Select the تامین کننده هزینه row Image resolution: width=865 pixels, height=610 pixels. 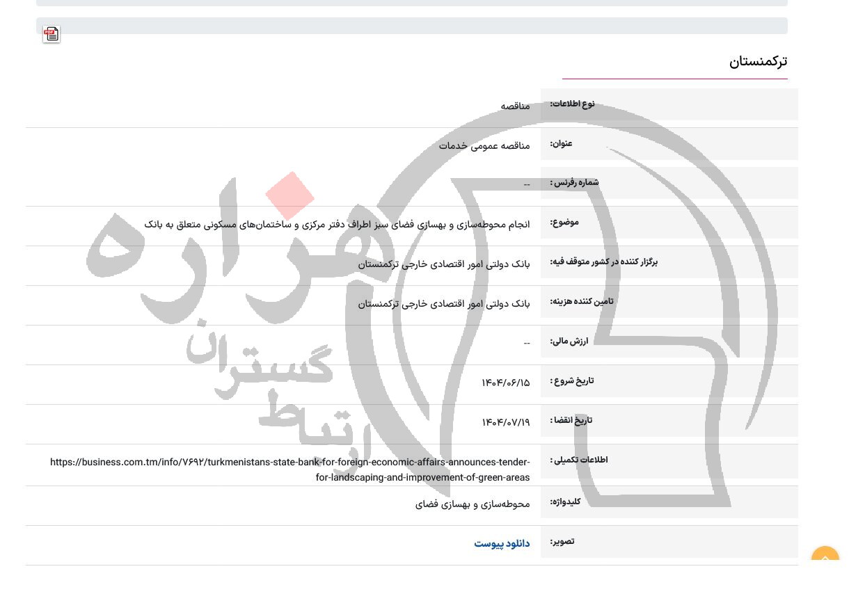(x=582, y=302)
